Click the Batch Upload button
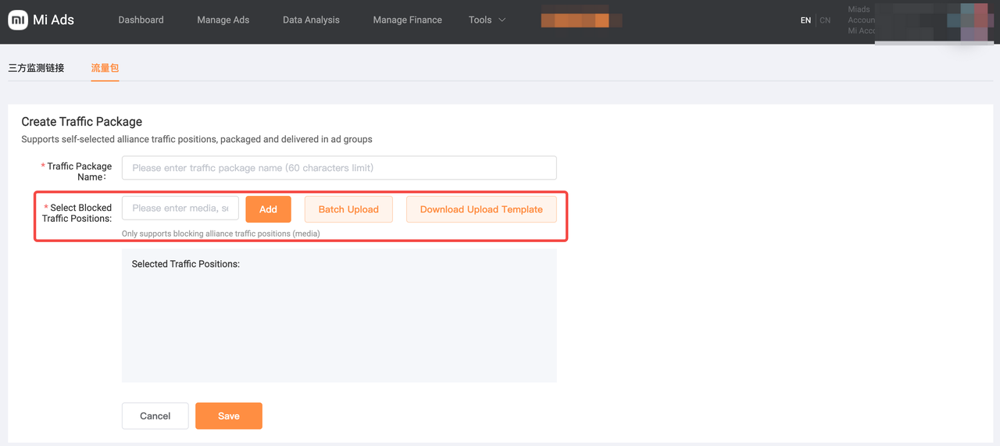The width and height of the screenshot is (1000, 446). 348,209
